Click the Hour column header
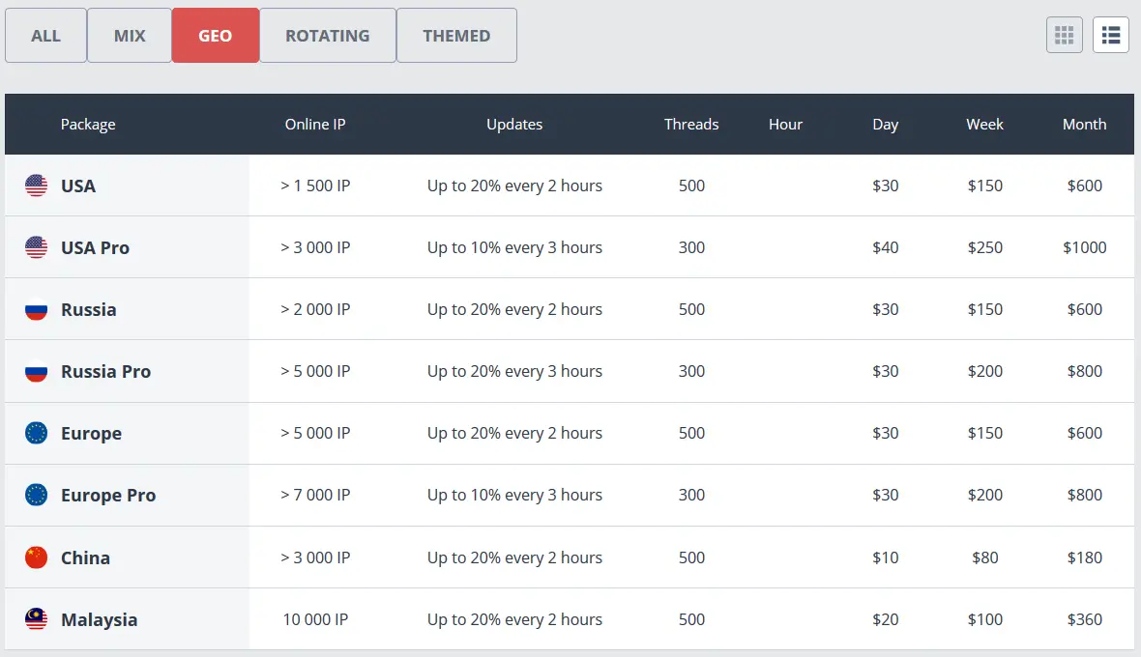The image size is (1141, 657). tap(785, 125)
